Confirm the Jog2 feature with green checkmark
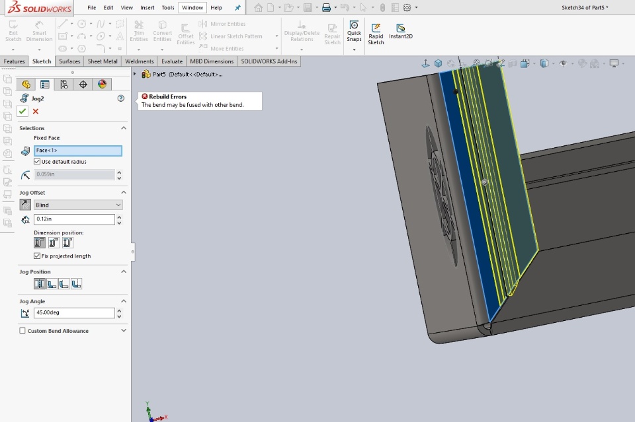This screenshot has height=422, width=635. tap(23, 111)
